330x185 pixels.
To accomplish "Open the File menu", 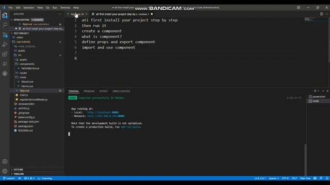I will 10,8.
